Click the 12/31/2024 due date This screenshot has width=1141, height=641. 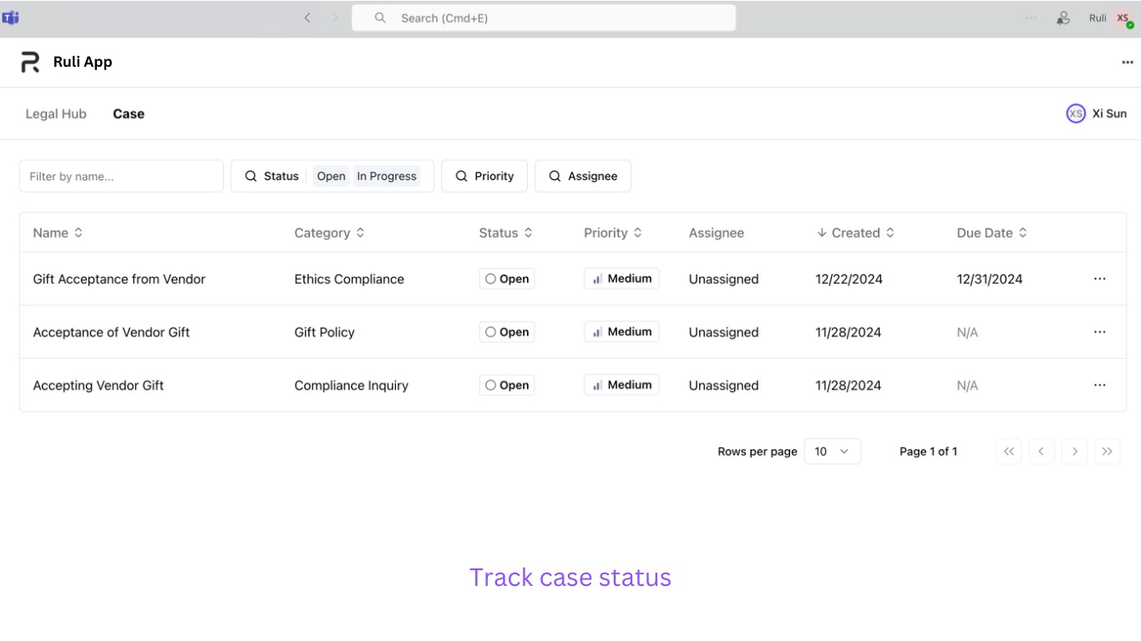[x=990, y=279]
